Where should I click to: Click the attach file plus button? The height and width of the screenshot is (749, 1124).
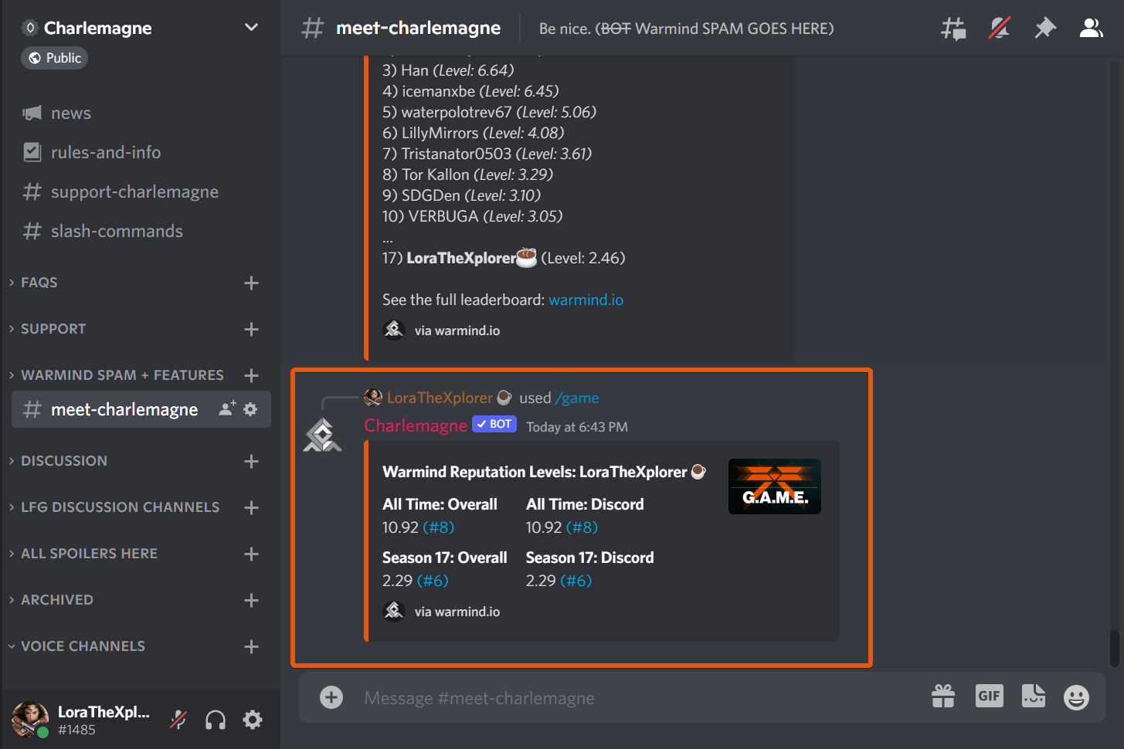click(331, 698)
